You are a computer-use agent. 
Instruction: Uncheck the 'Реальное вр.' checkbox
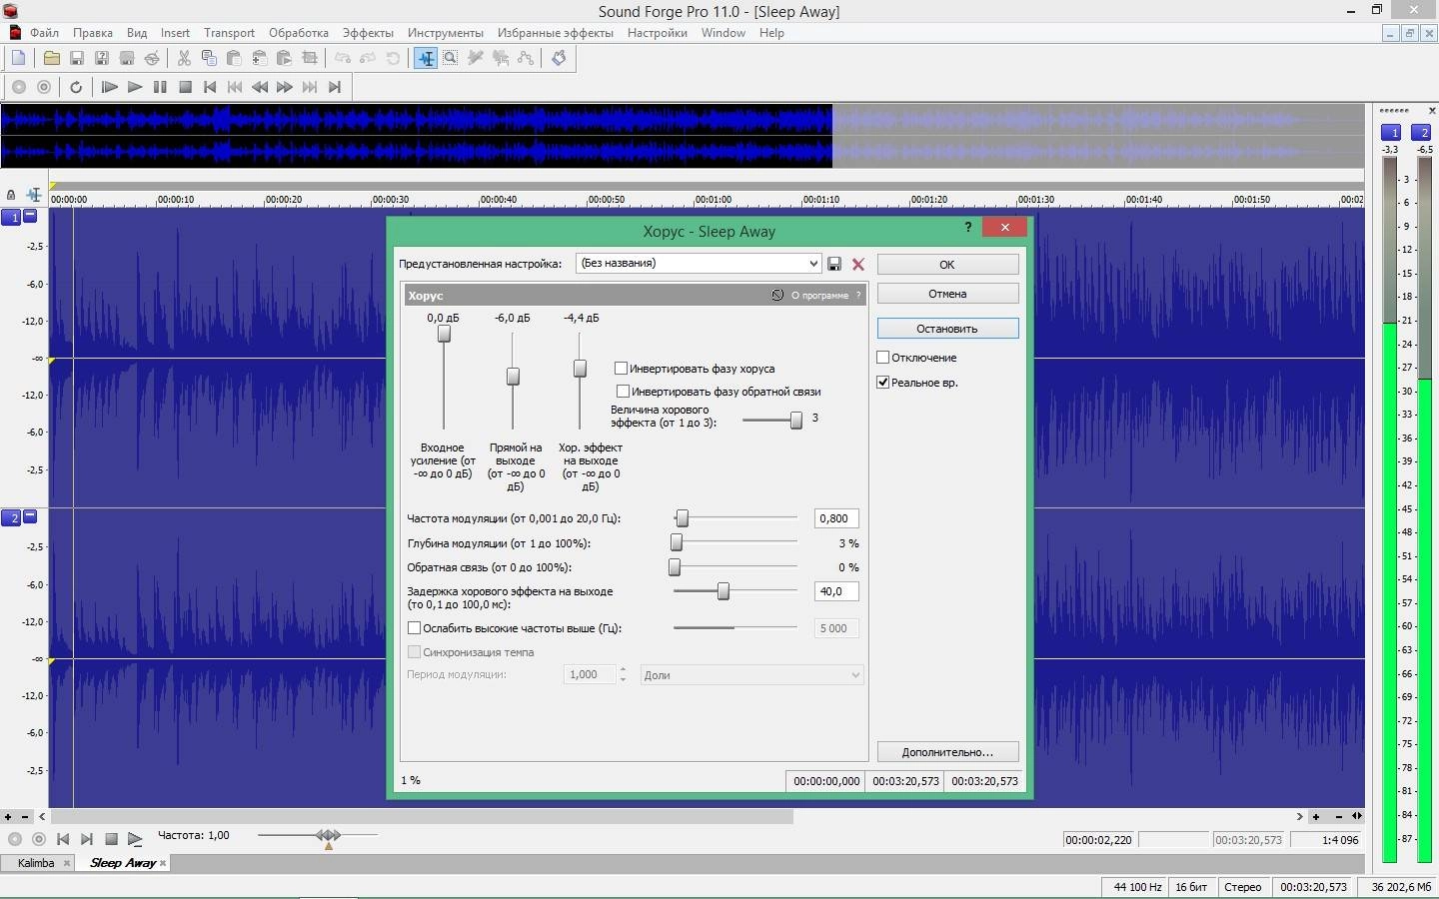883,382
